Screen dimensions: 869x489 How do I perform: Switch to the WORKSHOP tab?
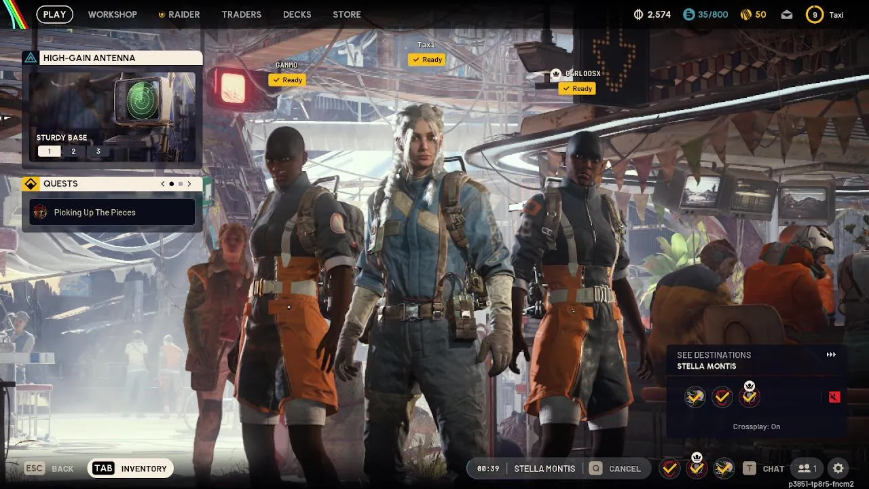click(x=112, y=14)
